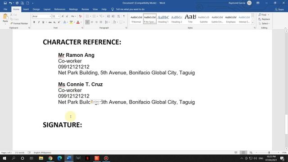288x162 pixels.
Task: Click the Redo icon in quick access toolbar
Action: (x=17, y=3)
